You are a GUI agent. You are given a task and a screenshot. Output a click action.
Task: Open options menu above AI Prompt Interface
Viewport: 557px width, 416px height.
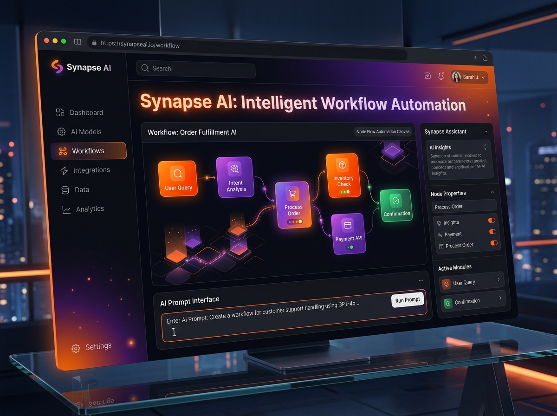[421, 280]
